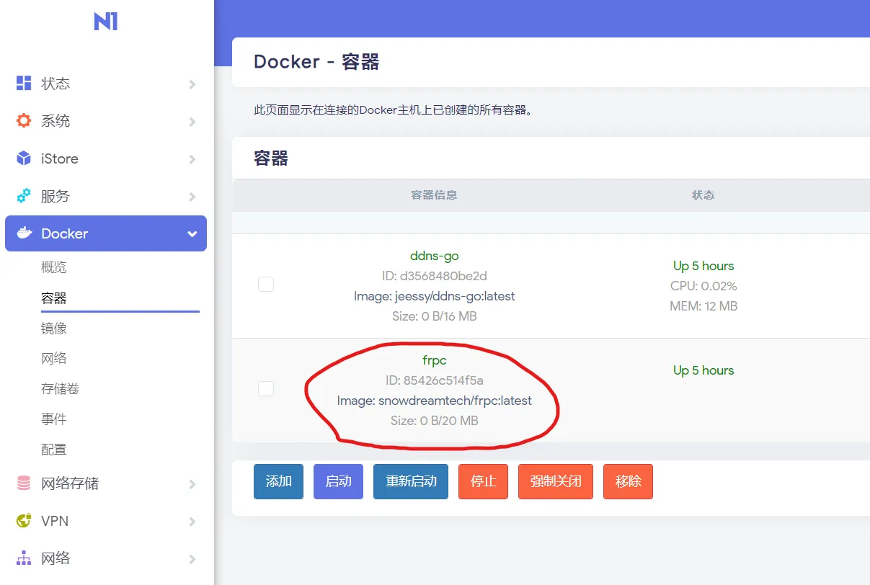Click the VPN globe icon

click(24, 520)
